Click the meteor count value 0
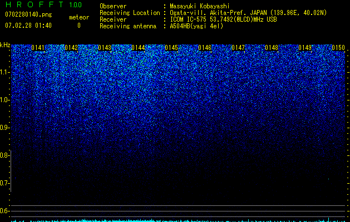Screen dimensions: 350x222 point(79,26)
